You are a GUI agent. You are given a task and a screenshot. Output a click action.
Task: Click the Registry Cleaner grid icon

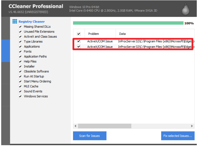coord(15,21)
